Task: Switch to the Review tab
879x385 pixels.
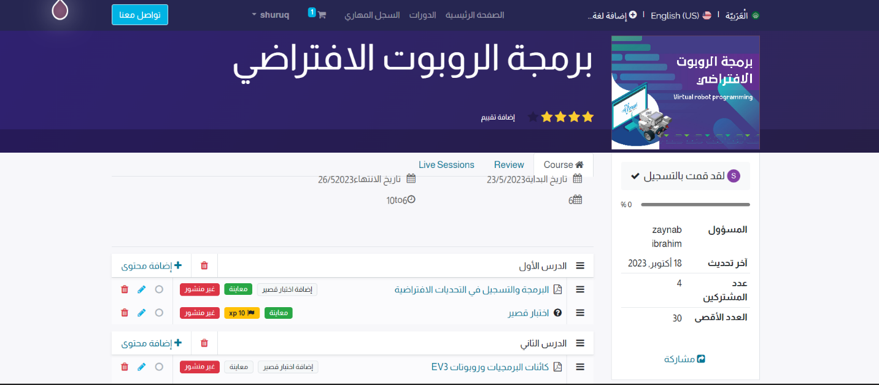Action: pyautogui.click(x=509, y=165)
